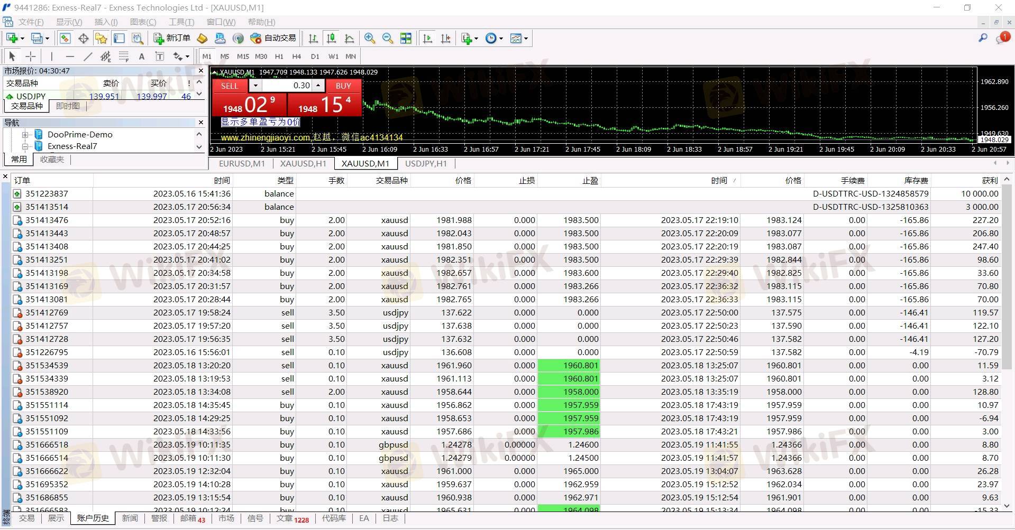Open the 文件(F) menu
This screenshot has width=1015, height=530.
31,22
